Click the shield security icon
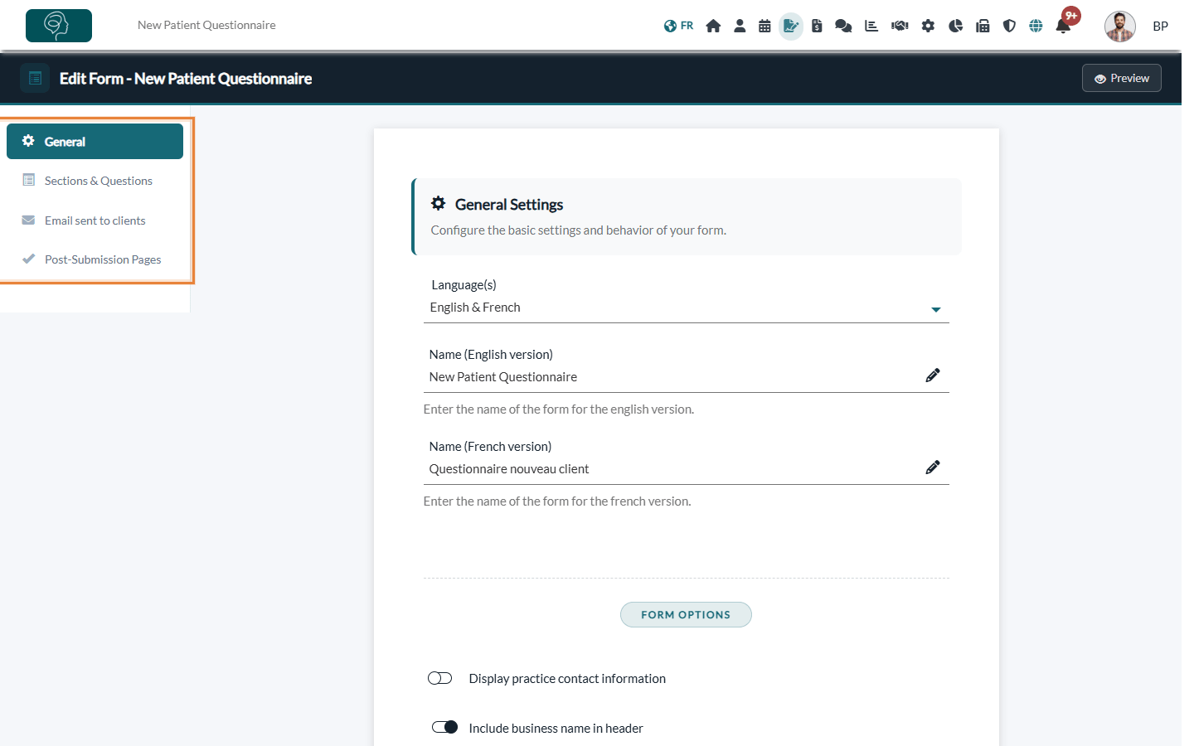This screenshot has width=1194, height=746. [x=1009, y=26]
